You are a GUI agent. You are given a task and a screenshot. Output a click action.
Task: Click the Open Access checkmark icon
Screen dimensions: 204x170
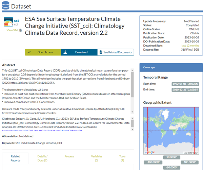tap(29, 52)
